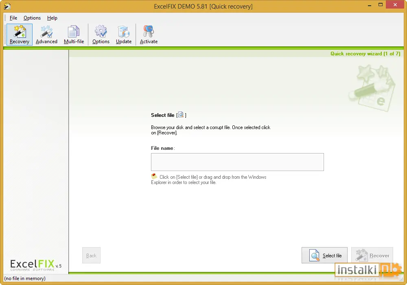This screenshot has width=407, height=285.
Task: Click the note icon beside the hint text
Action: 154,177
